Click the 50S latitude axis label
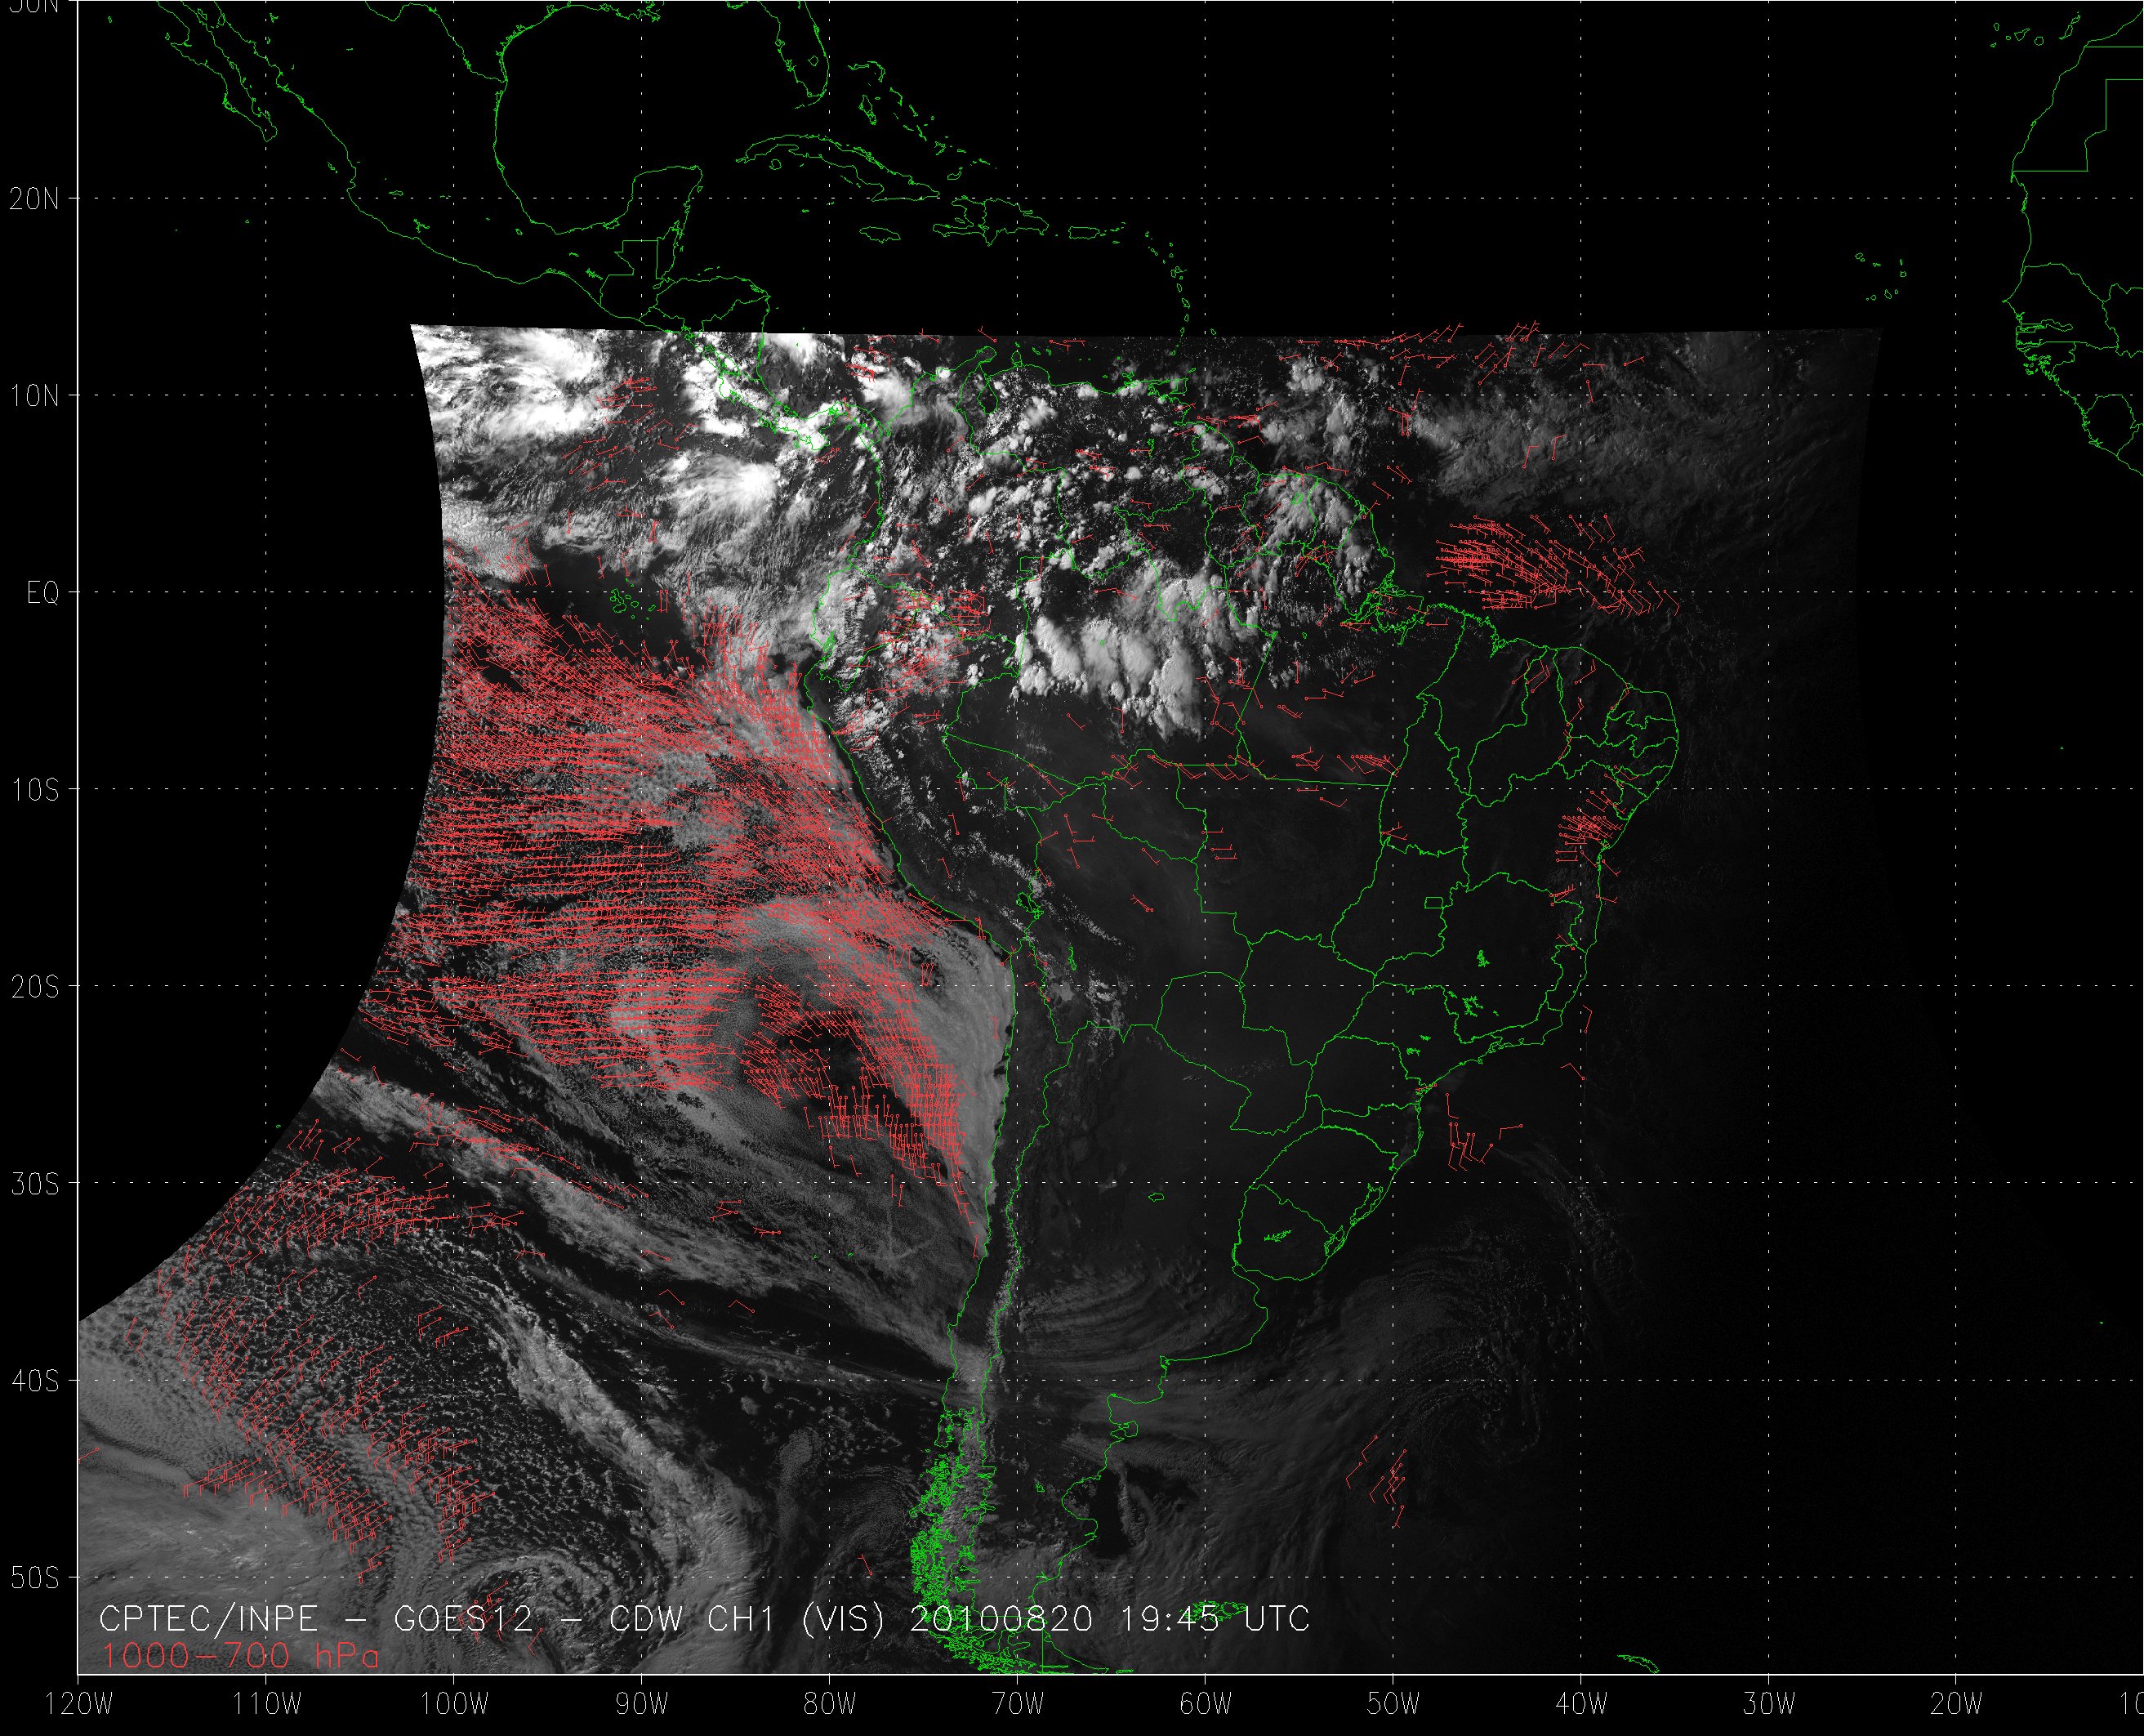 pyautogui.click(x=34, y=1578)
